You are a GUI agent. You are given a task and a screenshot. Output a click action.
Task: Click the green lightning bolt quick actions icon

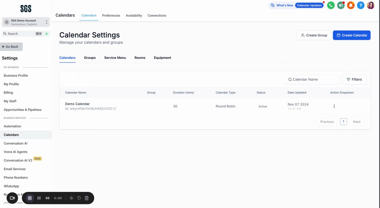(46, 34)
